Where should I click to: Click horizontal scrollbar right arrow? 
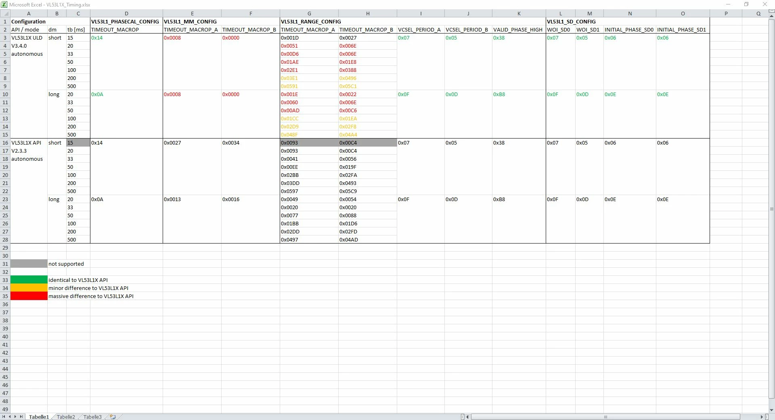coord(761,417)
